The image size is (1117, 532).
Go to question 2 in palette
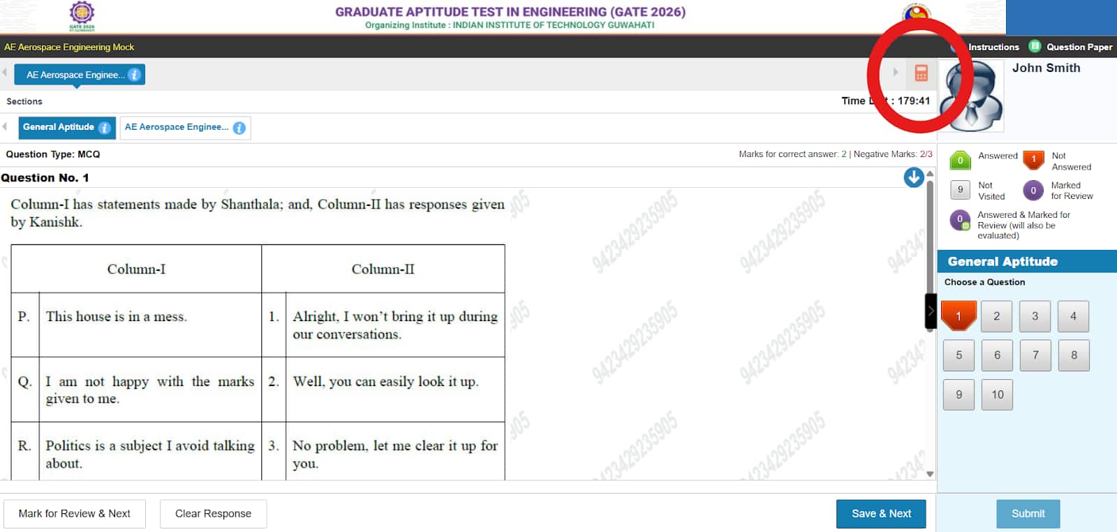pos(997,316)
